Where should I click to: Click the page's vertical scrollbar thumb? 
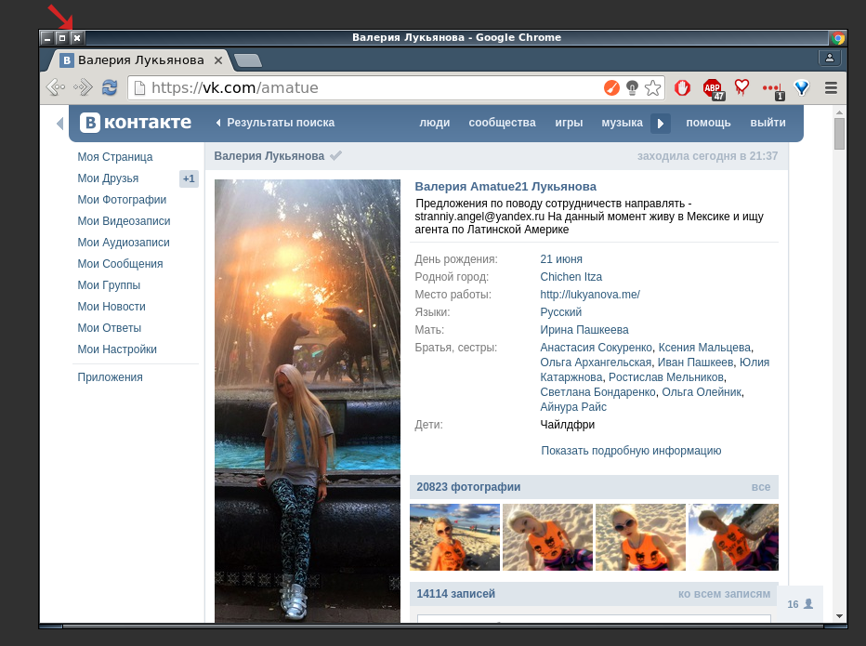click(x=839, y=133)
